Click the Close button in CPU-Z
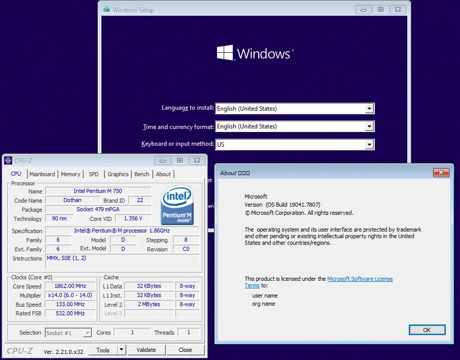Viewport: 460px width, 360px height. click(x=185, y=350)
